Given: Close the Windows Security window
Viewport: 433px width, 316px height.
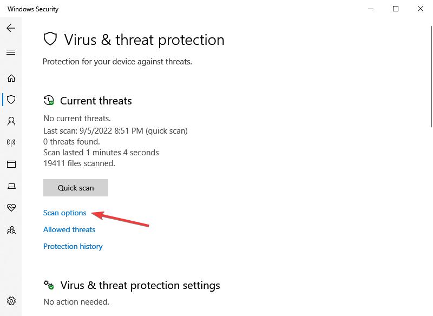Looking at the screenshot, I should tap(421, 9).
